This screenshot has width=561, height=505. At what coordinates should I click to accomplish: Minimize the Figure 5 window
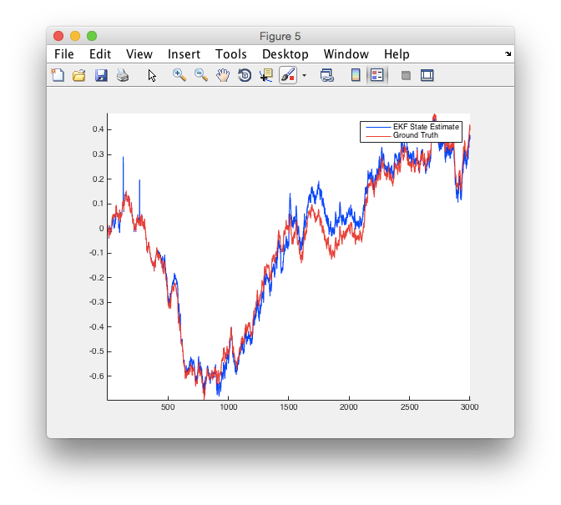pos(75,36)
